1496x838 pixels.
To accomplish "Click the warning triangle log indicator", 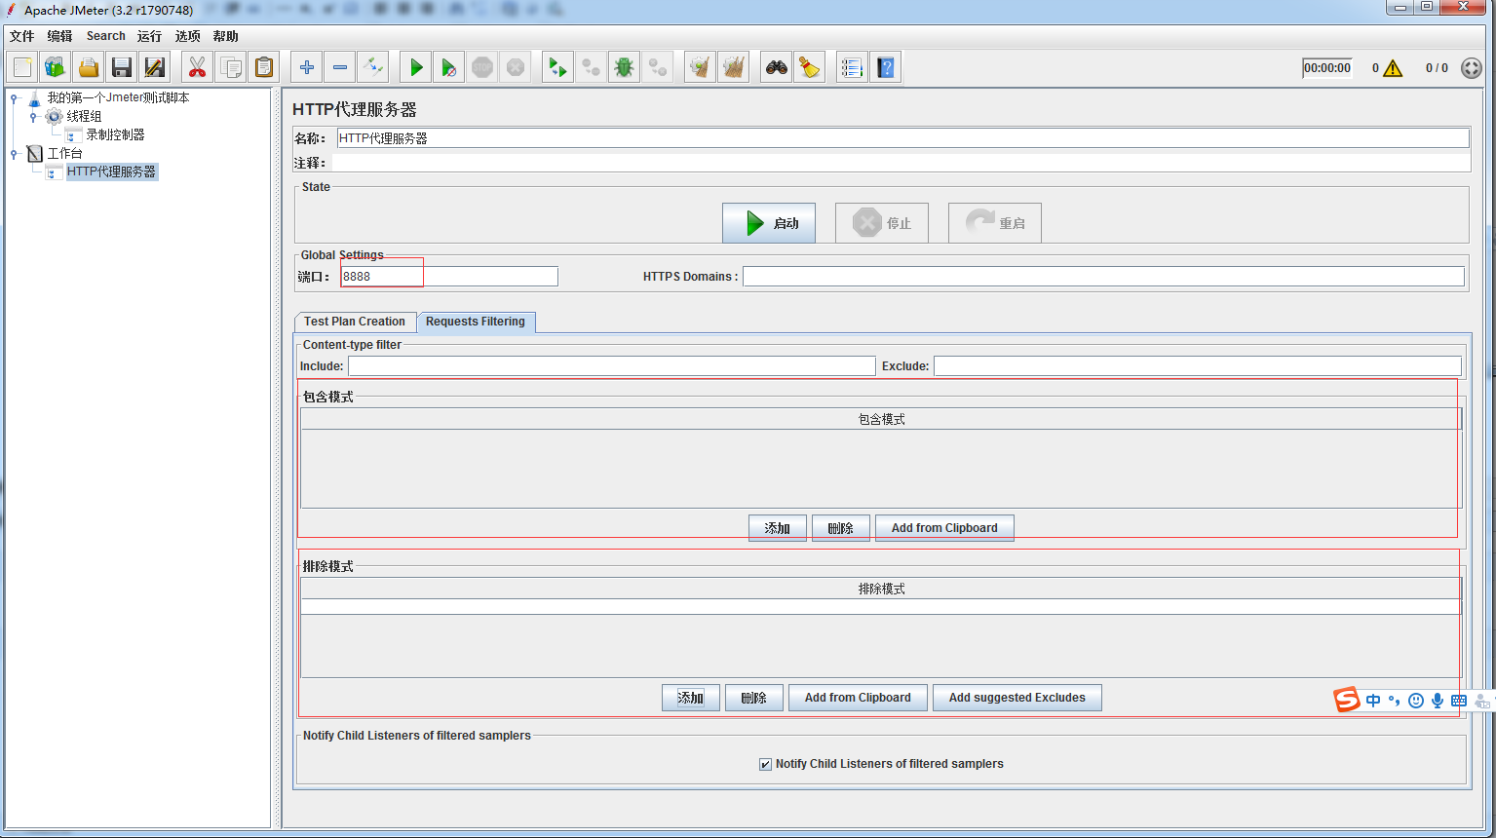I will click(x=1393, y=68).
